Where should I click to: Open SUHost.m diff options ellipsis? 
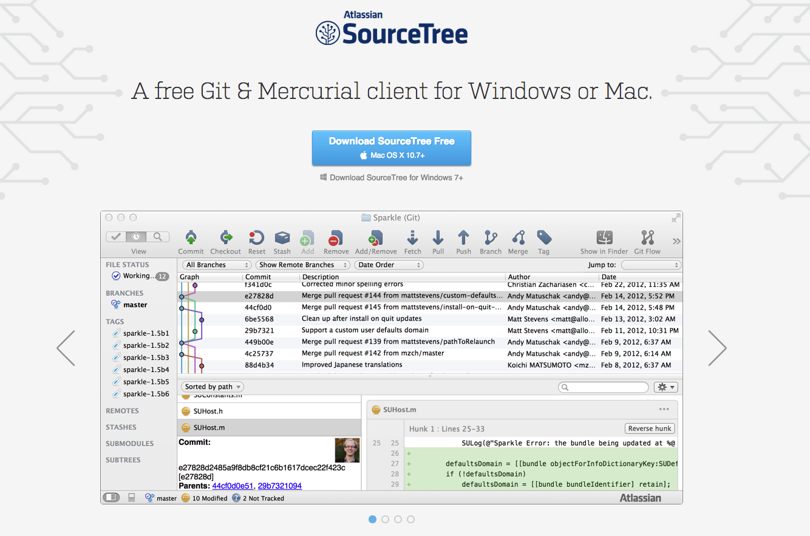coord(664,409)
